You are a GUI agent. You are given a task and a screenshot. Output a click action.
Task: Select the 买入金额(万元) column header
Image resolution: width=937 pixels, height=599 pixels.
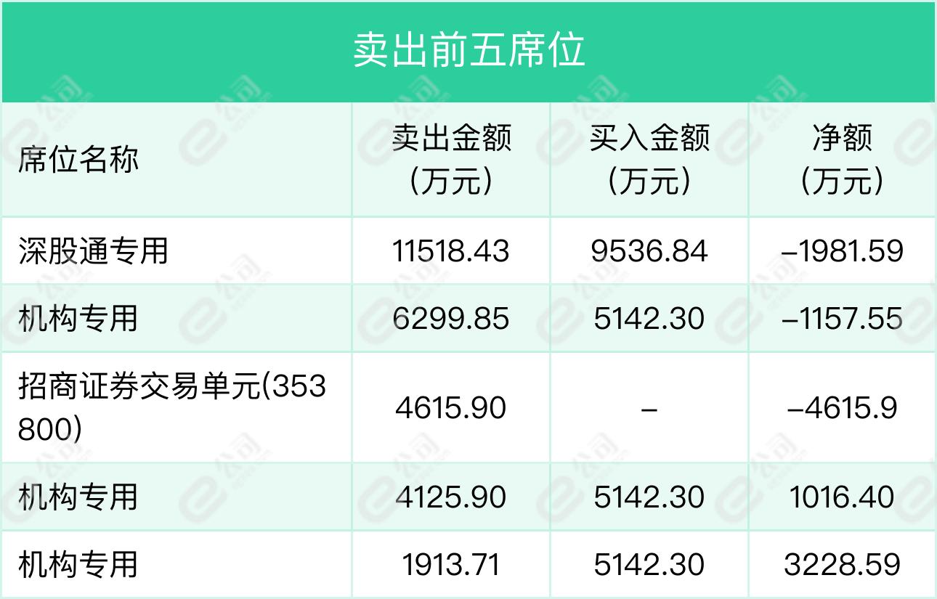pos(649,159)
